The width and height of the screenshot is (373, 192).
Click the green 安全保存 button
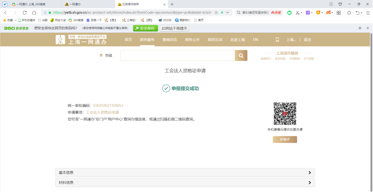[145, 28]
